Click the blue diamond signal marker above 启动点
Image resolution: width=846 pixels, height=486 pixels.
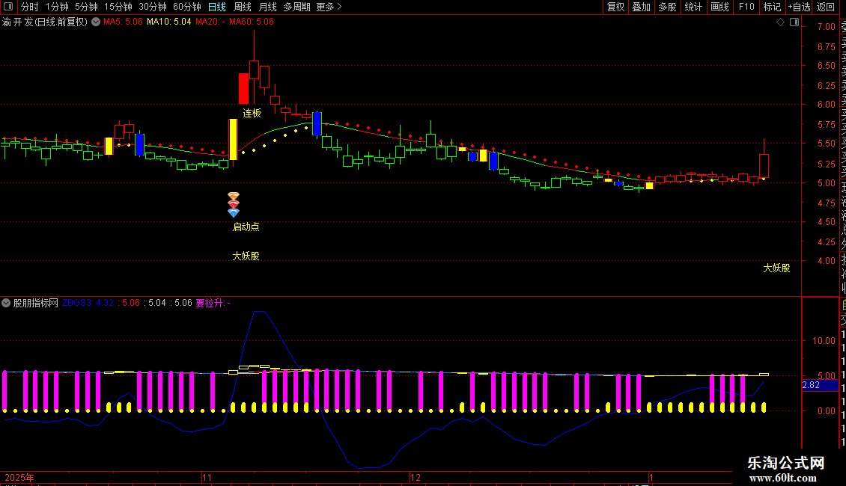click(x=233, y=213)
